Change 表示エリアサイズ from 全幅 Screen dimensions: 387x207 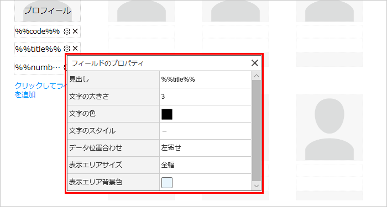click(x=205, y=165)
